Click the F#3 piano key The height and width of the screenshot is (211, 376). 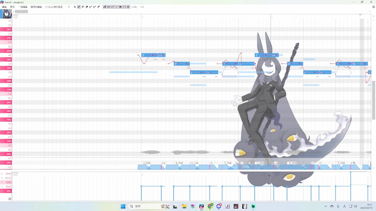[6, 120]
